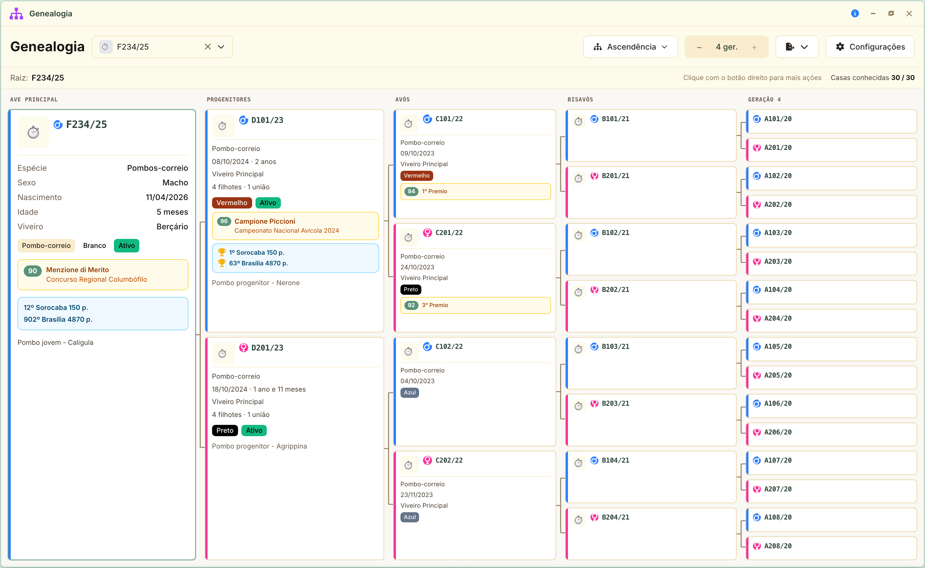925x568 pixels.
Task: Click female icon next to C201/22
Action: [428, 232]
